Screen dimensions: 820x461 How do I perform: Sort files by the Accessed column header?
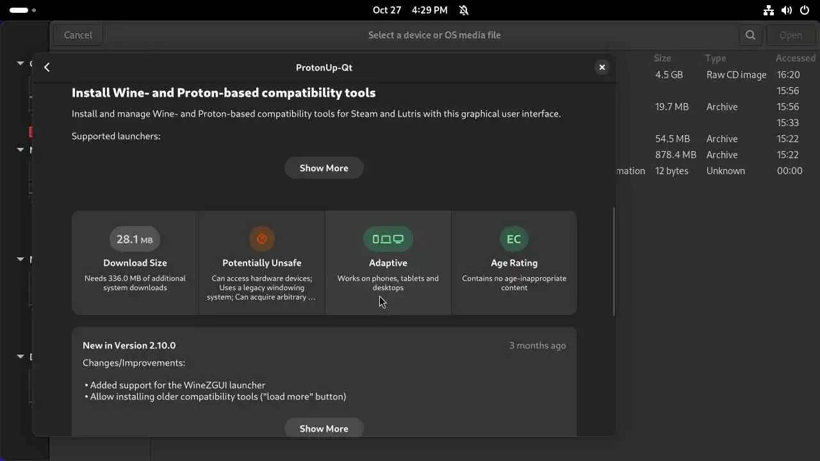(796, 58)
